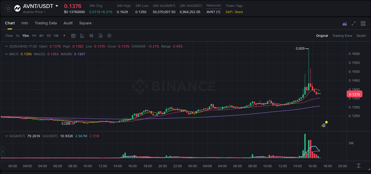Switch chart mode to Depth
The image size is (371, 174).
pos(361,36)
